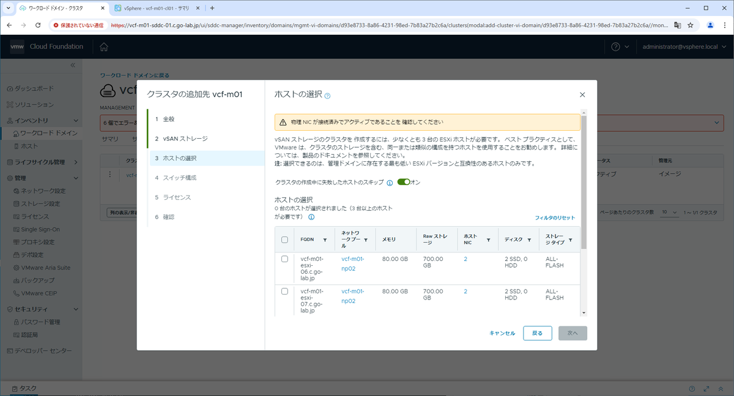The image size is (734, 396).
Task: Open the Cloud Foundation home icon
Action: (x=104, y=46)
